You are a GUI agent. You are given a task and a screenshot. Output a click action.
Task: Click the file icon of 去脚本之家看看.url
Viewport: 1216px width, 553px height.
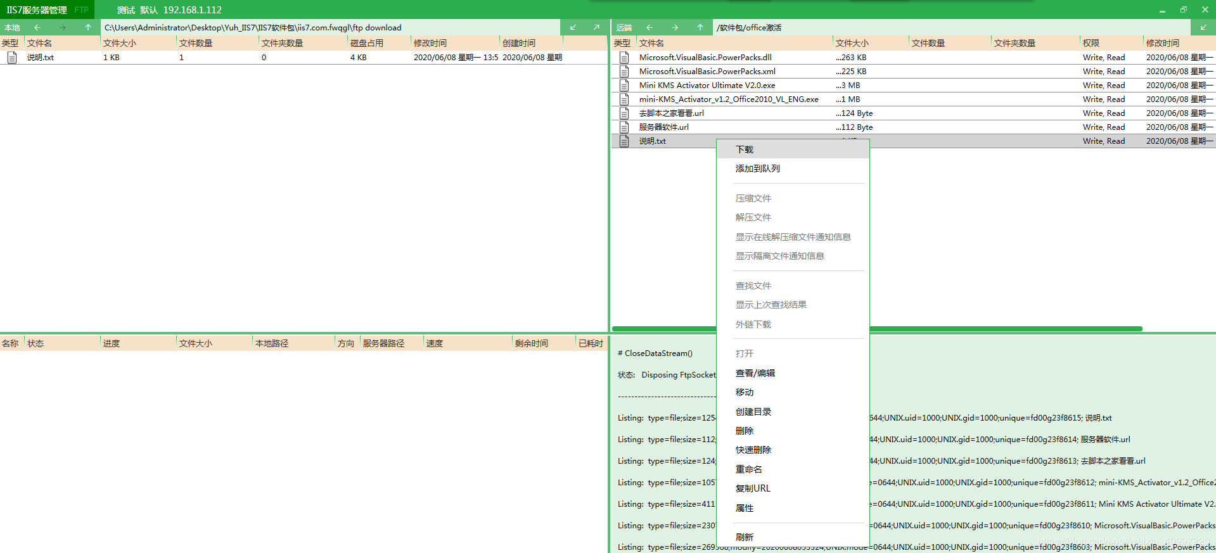tap(624, 113)
